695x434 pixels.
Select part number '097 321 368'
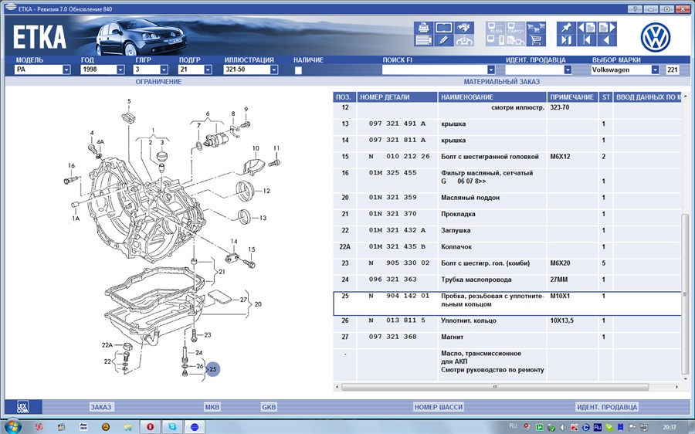(x=393, y=337)
